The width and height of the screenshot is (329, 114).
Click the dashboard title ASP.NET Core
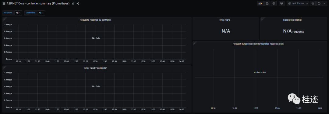[38, 3]
